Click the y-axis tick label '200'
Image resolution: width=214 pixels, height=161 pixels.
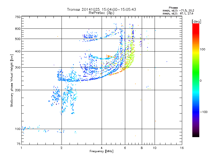tap(18, 90)
